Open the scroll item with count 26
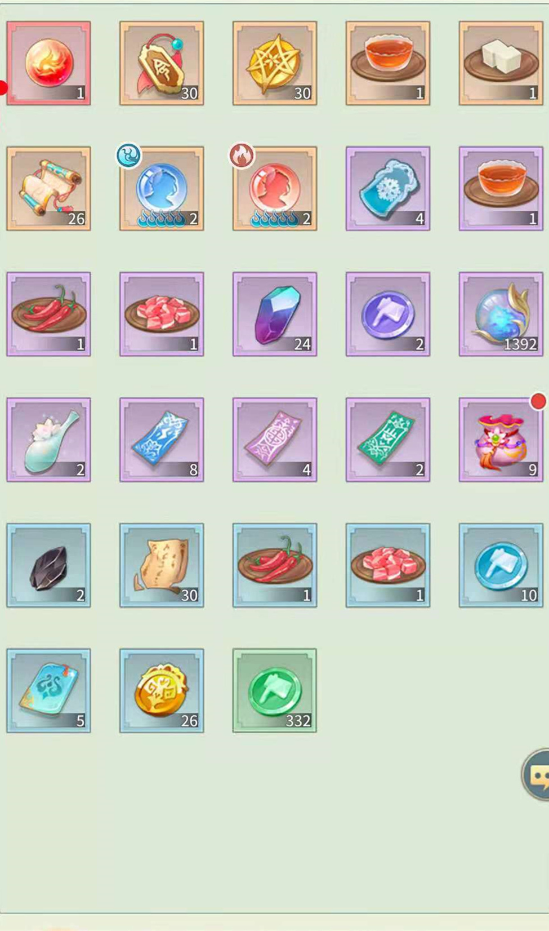 coord(48,189)
